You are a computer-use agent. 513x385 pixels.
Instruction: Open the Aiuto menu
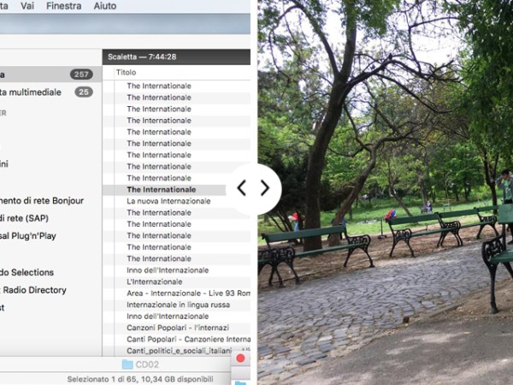(104, 6)
